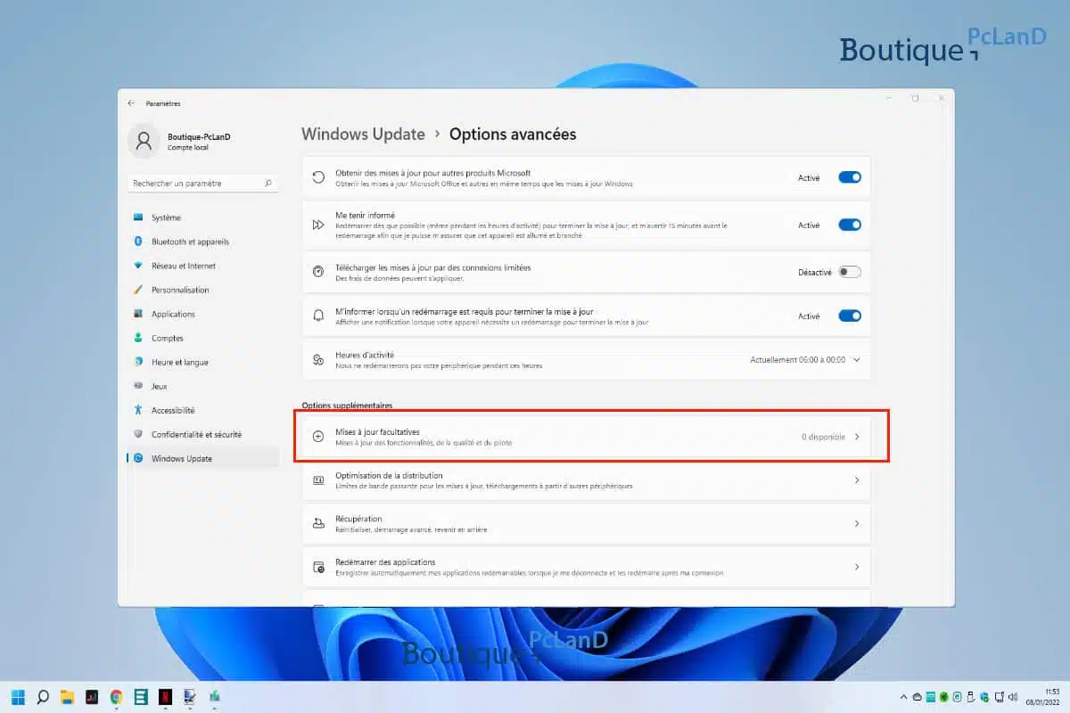Open the Récupération options
The width and height of the screenshot is (1070, 713).
[587, 523]
